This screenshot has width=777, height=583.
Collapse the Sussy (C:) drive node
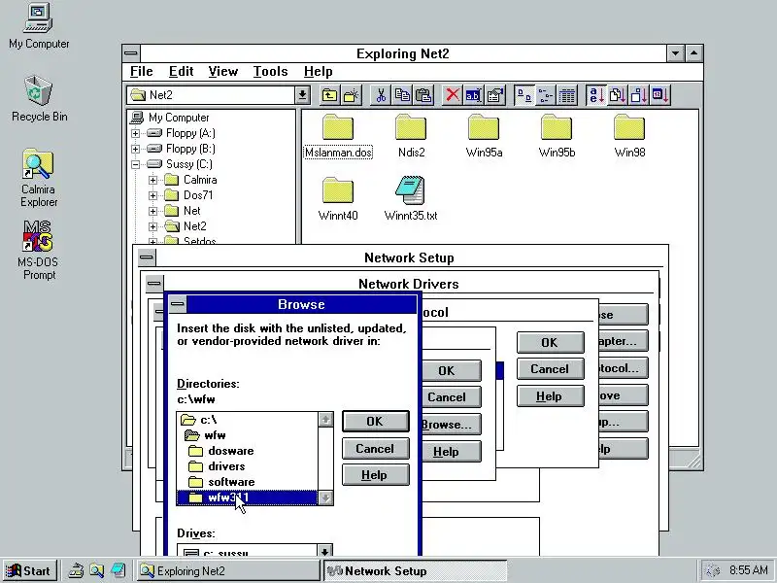[135, 164]
